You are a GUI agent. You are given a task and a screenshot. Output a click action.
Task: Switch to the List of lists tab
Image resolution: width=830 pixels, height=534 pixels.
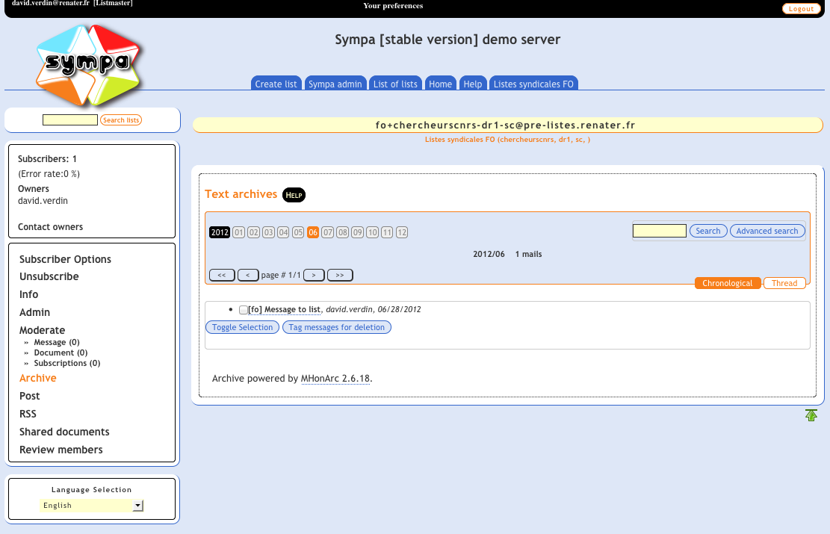coord(395,84)
